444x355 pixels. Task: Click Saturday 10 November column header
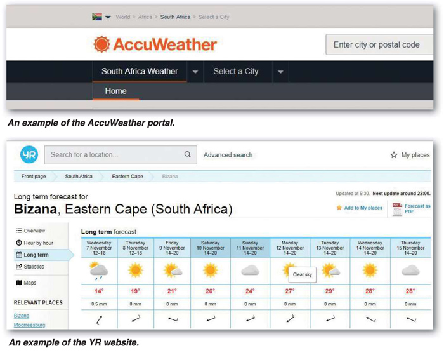tap(211, 248)
